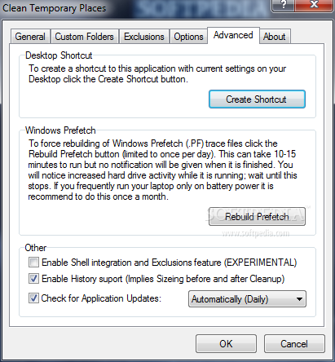
Task: Click Cancel to discard changes
Action: coord(294,344)
